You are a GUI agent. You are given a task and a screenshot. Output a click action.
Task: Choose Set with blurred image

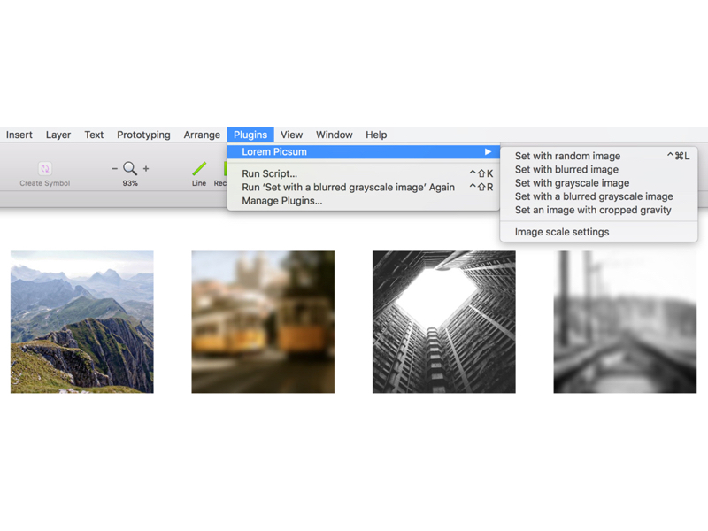[x=599, y=169]
